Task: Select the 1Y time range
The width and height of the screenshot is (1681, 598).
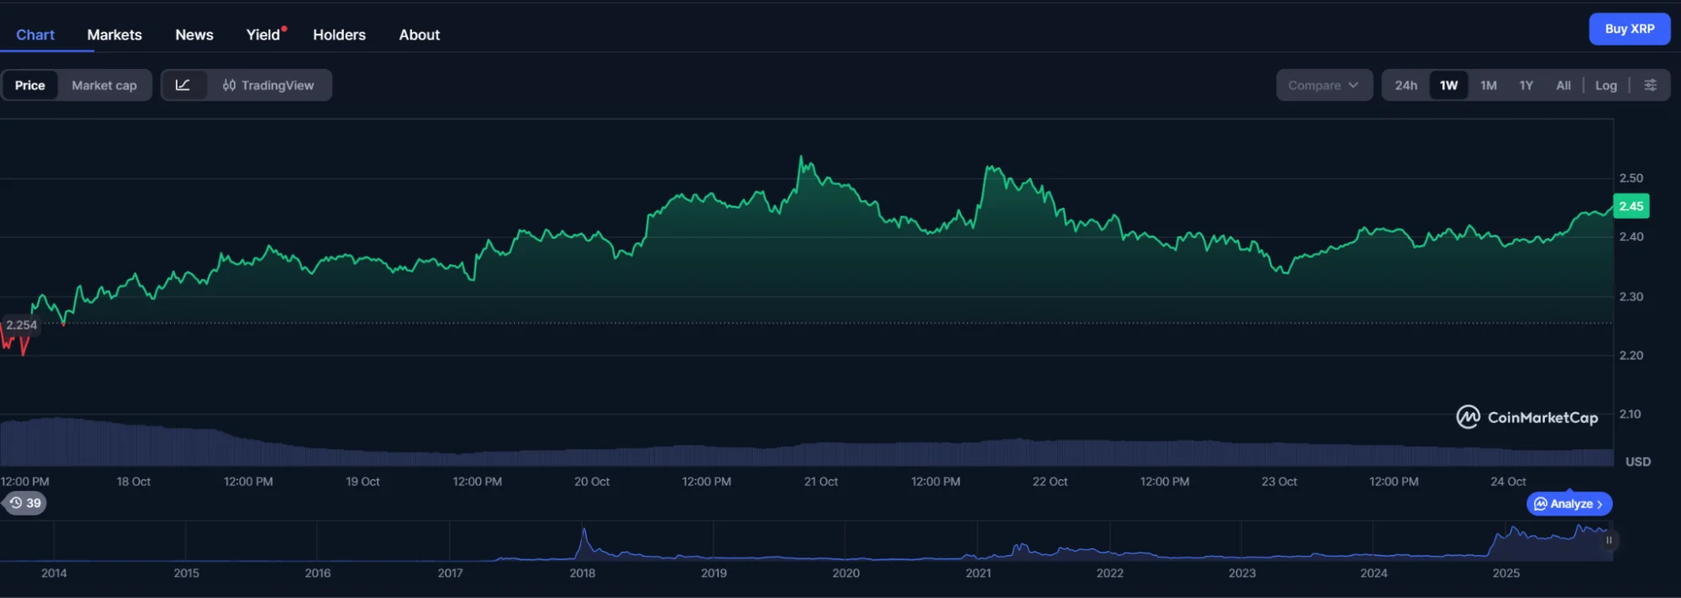Action: [x=1525, y=85]
